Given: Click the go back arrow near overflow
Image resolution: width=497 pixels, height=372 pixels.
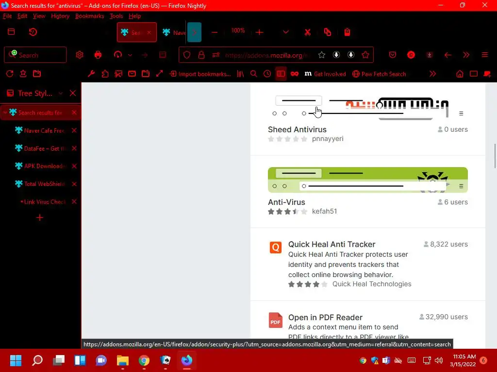Looking at the screenshot, I should 448,55.
